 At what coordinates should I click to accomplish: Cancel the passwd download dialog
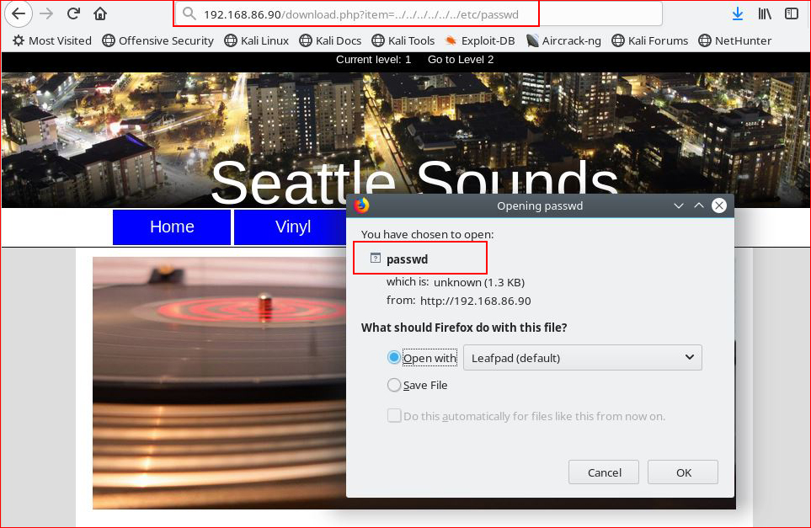click(604, 472)
